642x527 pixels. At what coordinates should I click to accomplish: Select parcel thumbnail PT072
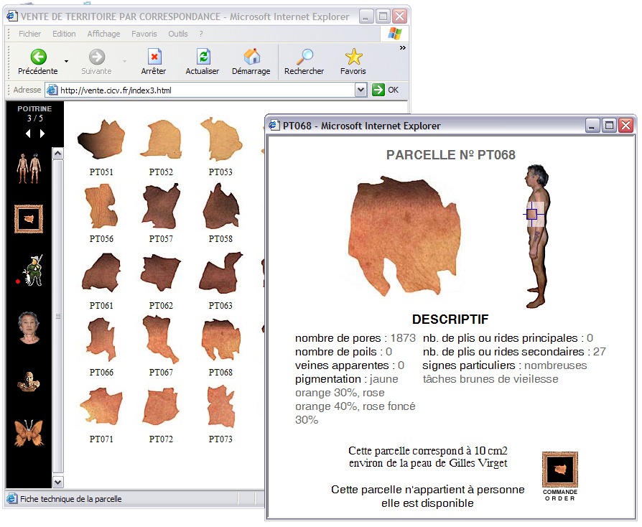(x=161, y=406)
